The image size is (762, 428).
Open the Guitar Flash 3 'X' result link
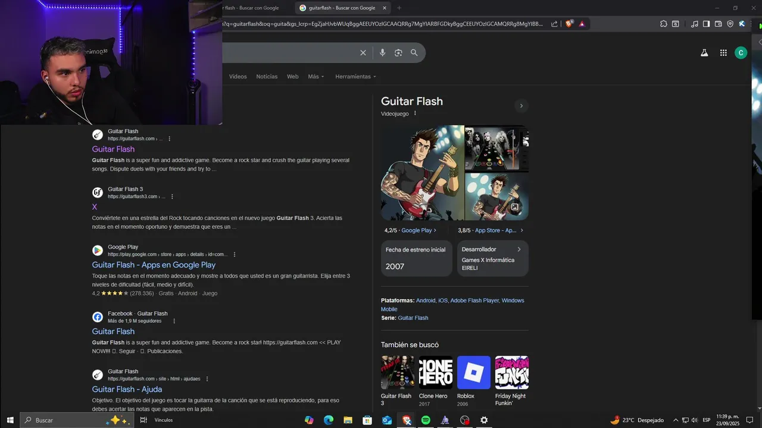pos(95,207)
